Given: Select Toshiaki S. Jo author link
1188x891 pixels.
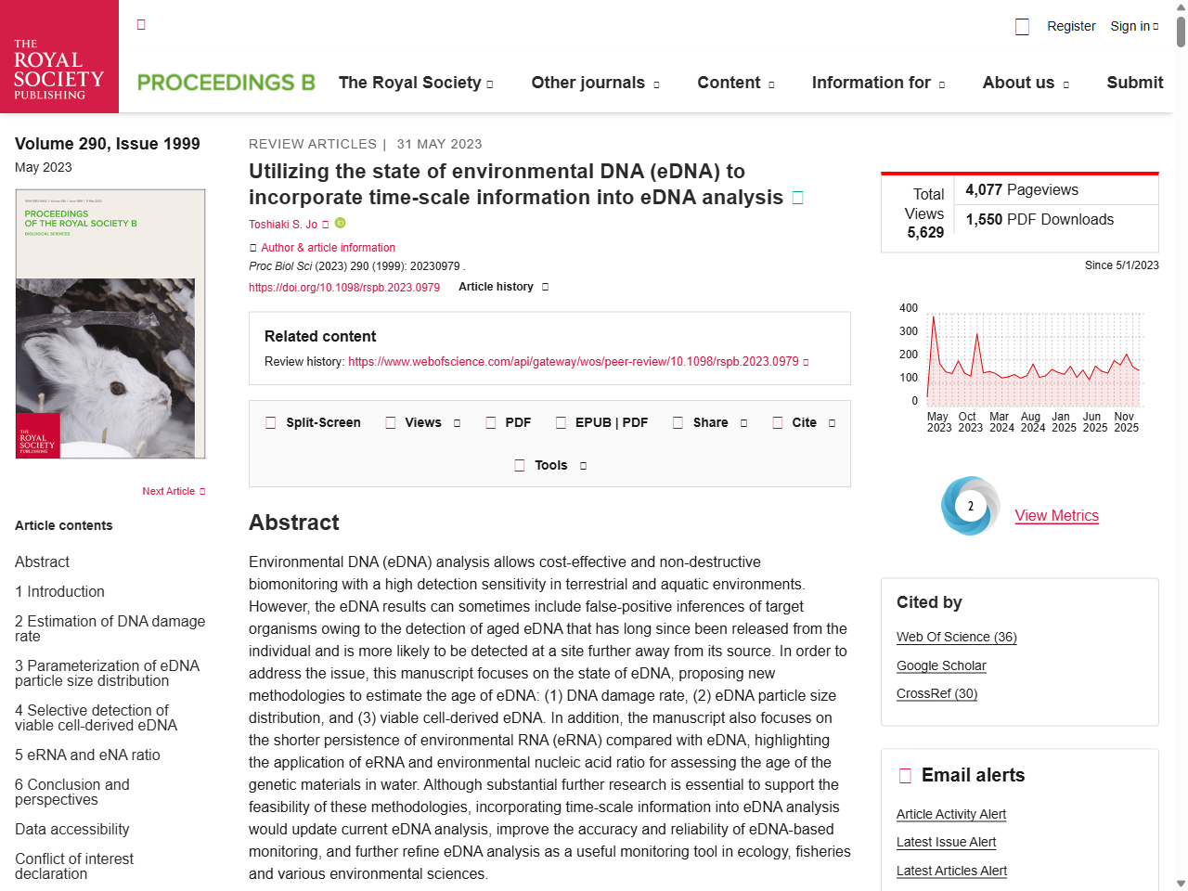Looking at the screenshot, I should point(283,224).
